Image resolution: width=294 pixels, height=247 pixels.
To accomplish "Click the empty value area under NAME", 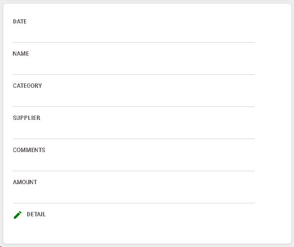I will point(134,66).
